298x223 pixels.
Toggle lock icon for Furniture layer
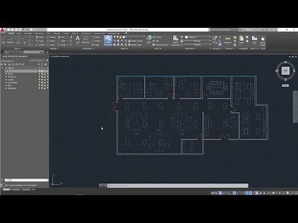45,77
